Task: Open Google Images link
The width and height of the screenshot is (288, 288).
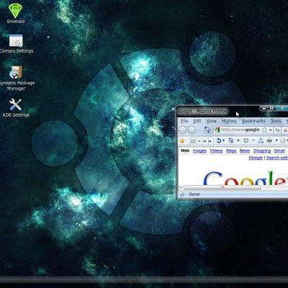Action: [199, 150]
